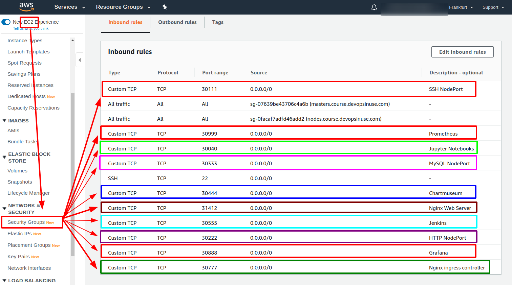Click the Type column header

[114, 73]
